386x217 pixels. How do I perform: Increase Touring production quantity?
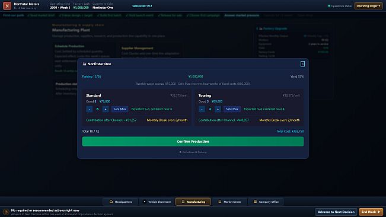point(218,109)
